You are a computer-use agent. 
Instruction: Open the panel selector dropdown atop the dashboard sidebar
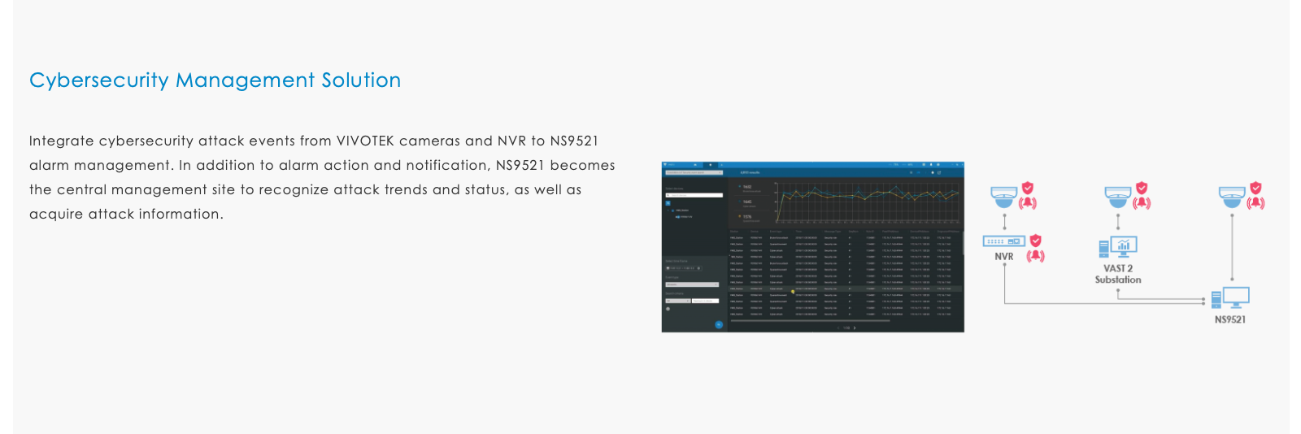(694, 172)
